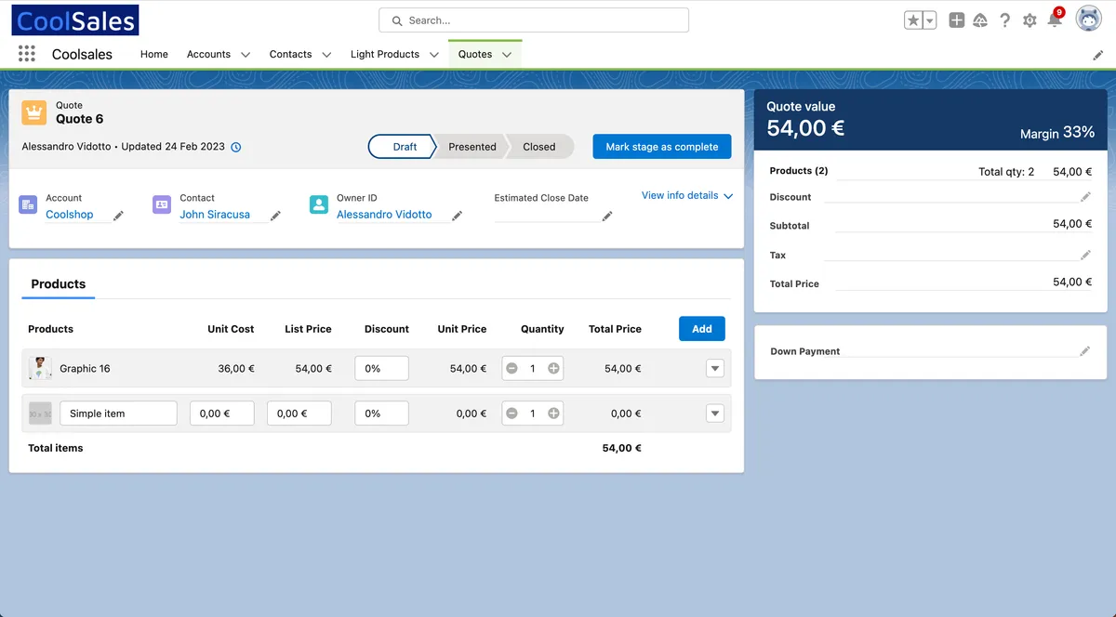Increase quantity for Simple item
1116x617 pixels.
coord(554,414)
